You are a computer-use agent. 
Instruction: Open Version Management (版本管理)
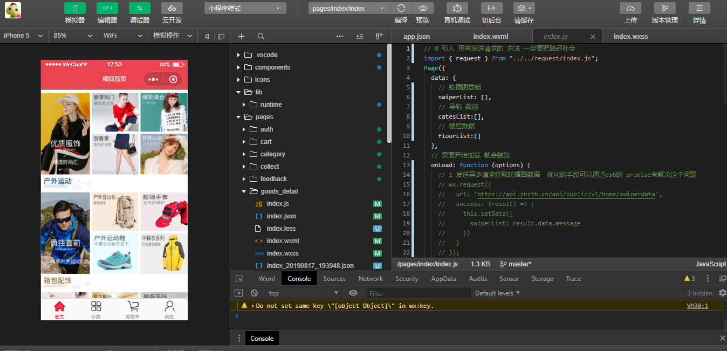coord(664,8)
